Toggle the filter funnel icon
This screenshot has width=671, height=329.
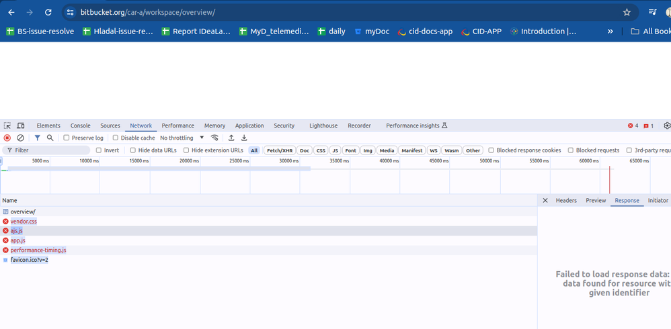pyautogui.click(x=37, y=138)
